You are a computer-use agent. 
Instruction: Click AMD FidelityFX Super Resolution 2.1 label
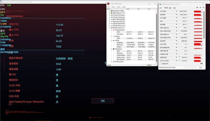27,103
